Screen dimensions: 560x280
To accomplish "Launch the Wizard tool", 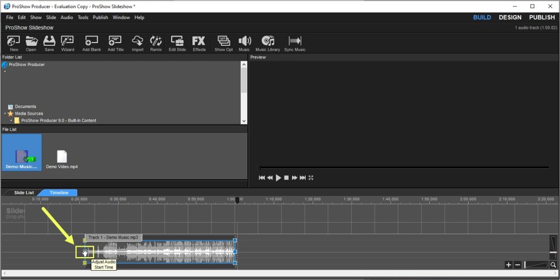I will pos(67,44).
